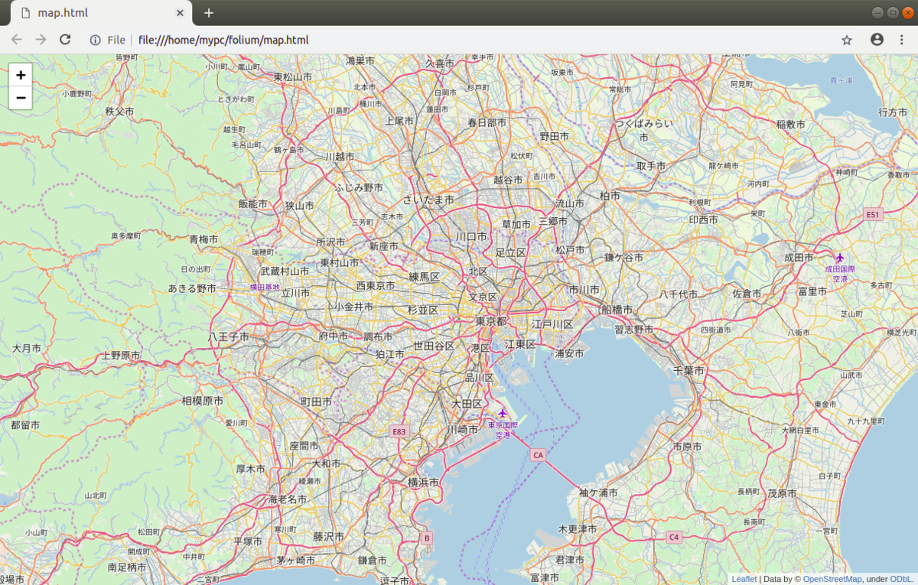Click the 成田市 label

(x=799, y=258)
